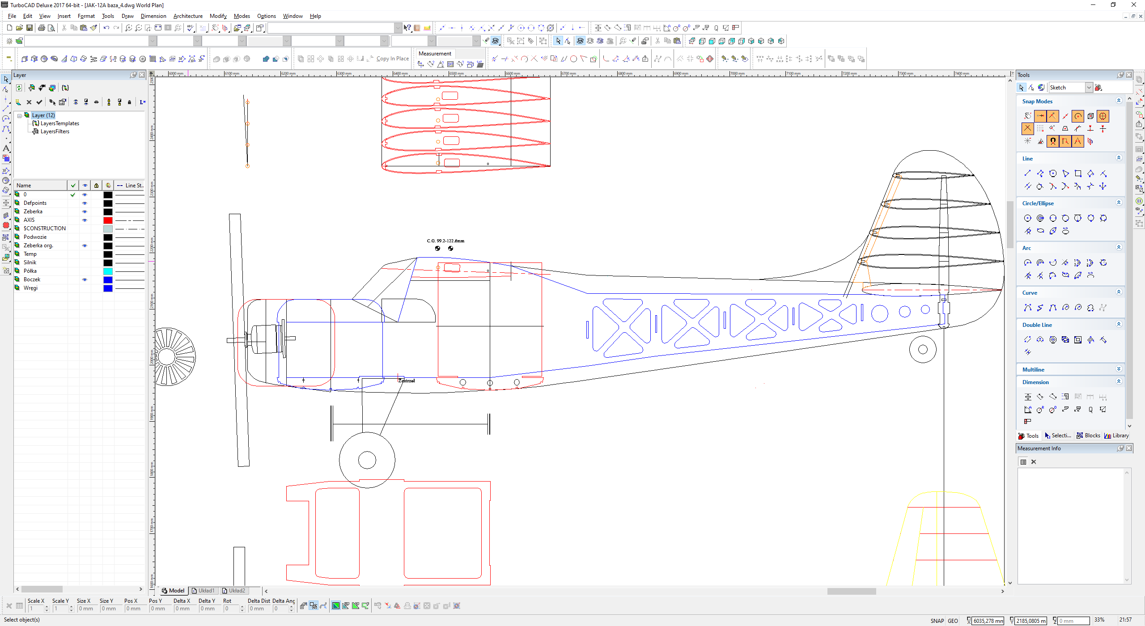Screen dimensions: 1145x626
Task: Click the Print Preview toolbar icon
Action: (x=51, y=28)
